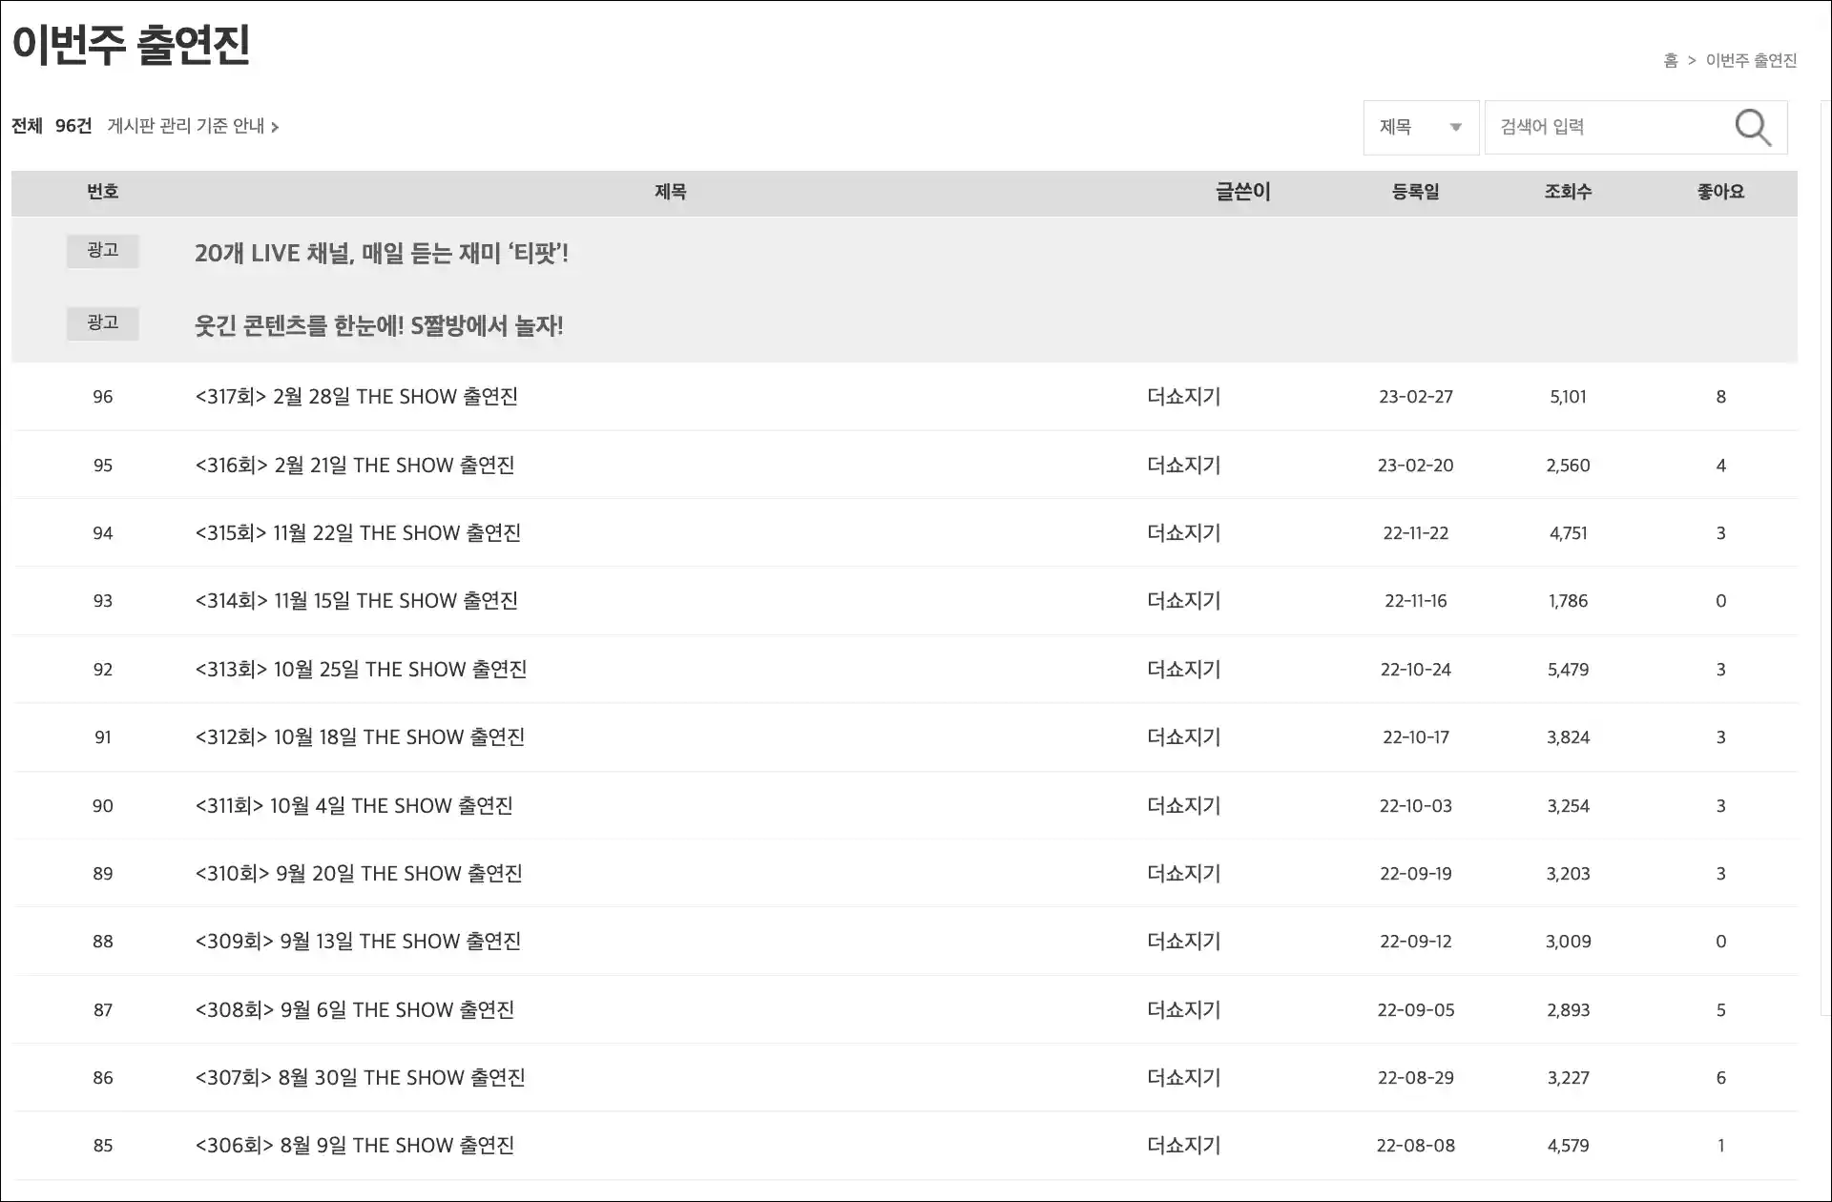Select view count 2,893
This screenshot has height=1202, width=1832.
pos(1568,1009)
